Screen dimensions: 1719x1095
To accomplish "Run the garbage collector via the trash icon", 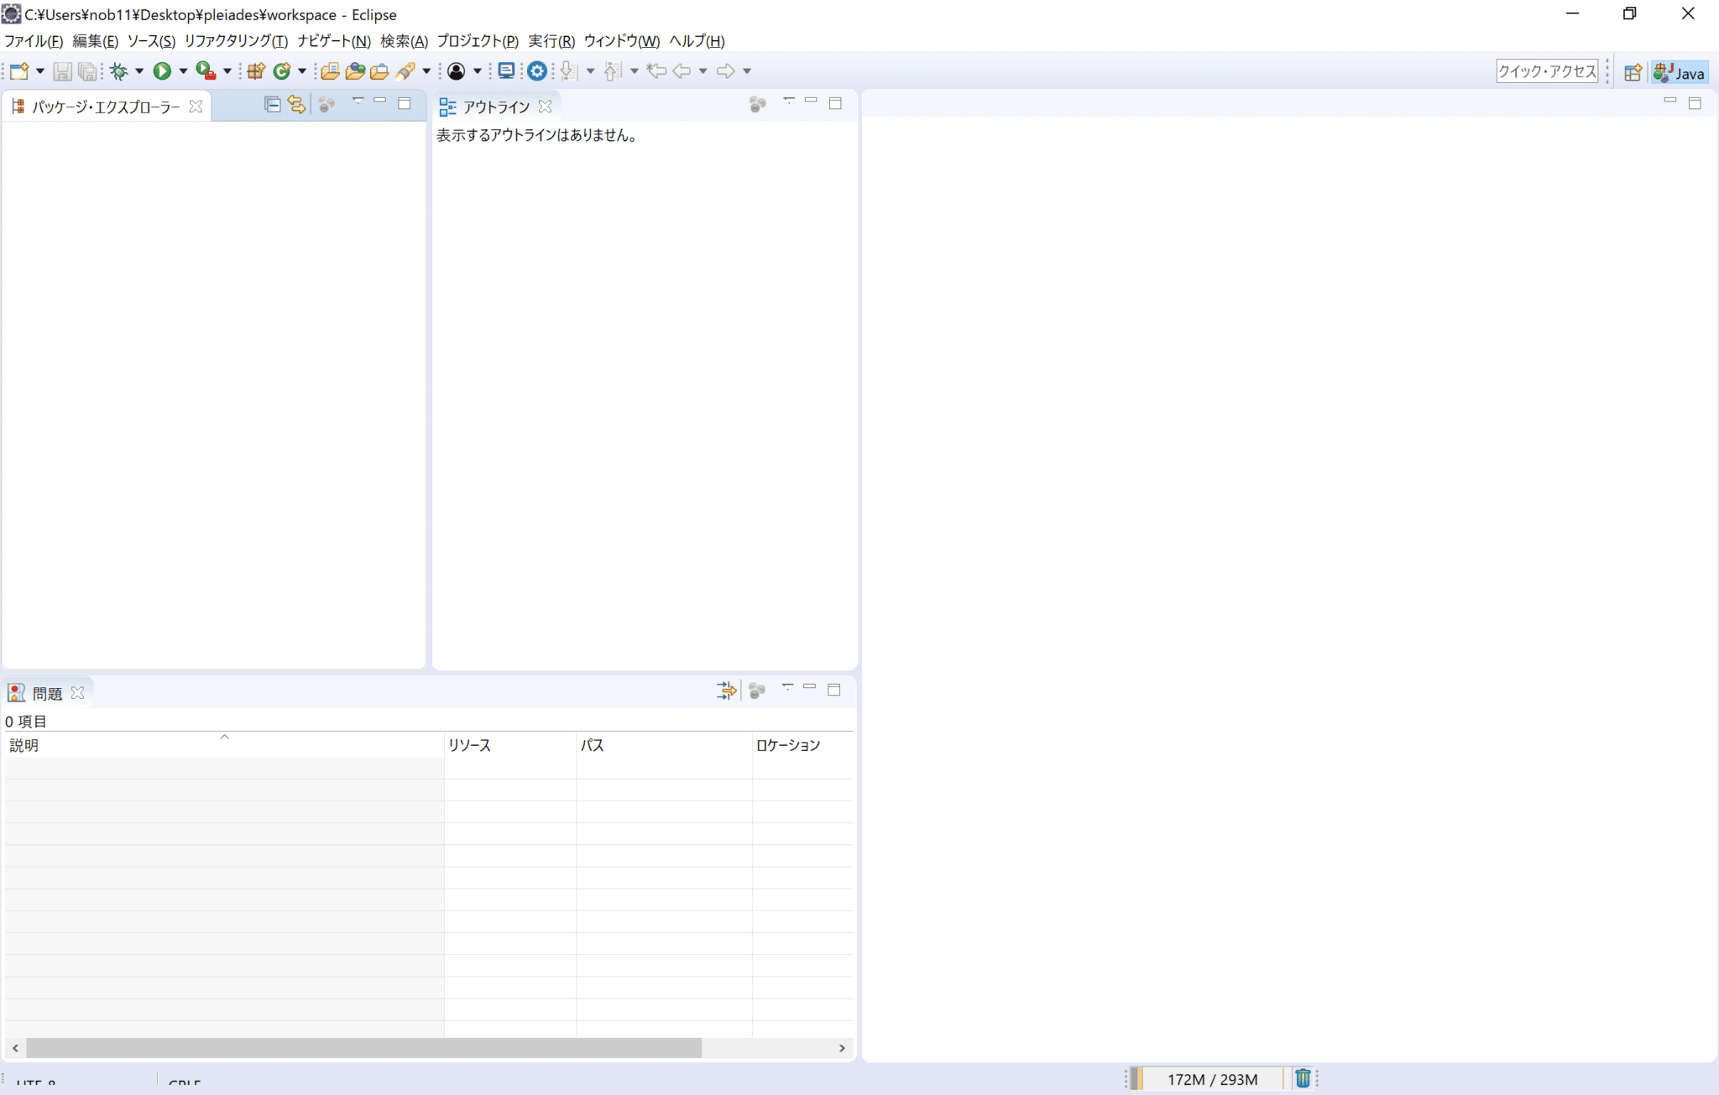I will click(1304, 1078).
